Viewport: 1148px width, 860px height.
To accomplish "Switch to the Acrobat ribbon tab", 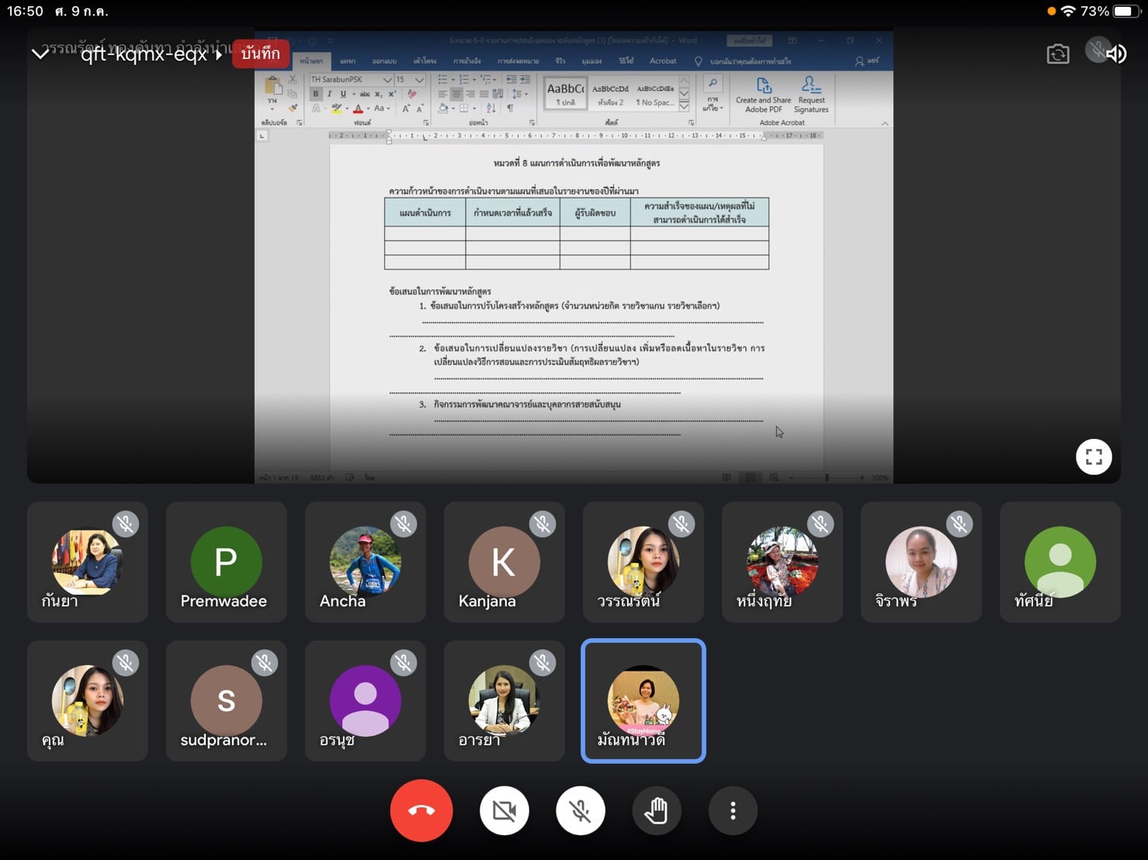I will (662, 61).
